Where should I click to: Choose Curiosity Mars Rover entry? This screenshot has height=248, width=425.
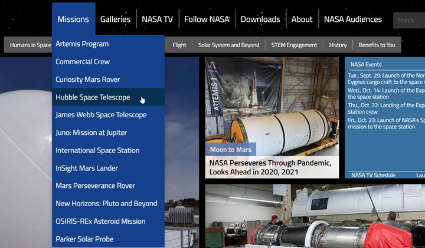[108, 80]
